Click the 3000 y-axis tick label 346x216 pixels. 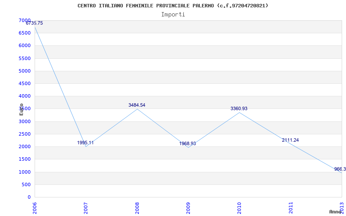pyautogui.click(x=25, y=121)
